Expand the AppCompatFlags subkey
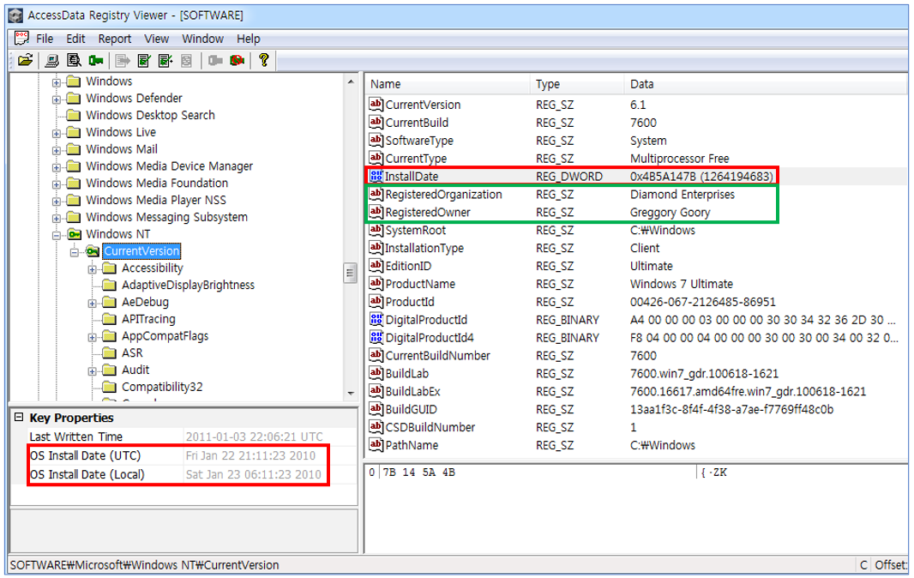914x578 pixels. [92, 337]
